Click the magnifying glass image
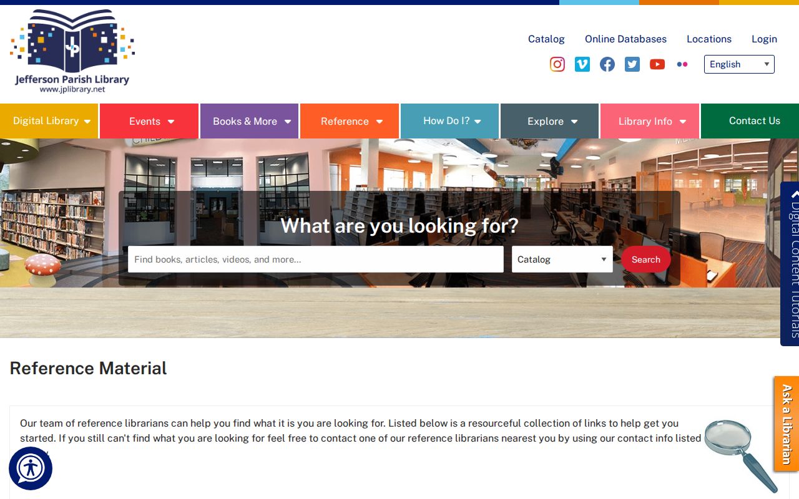Image resolution: width=799 pixels, height=499 pixels. tap(742, 455)
